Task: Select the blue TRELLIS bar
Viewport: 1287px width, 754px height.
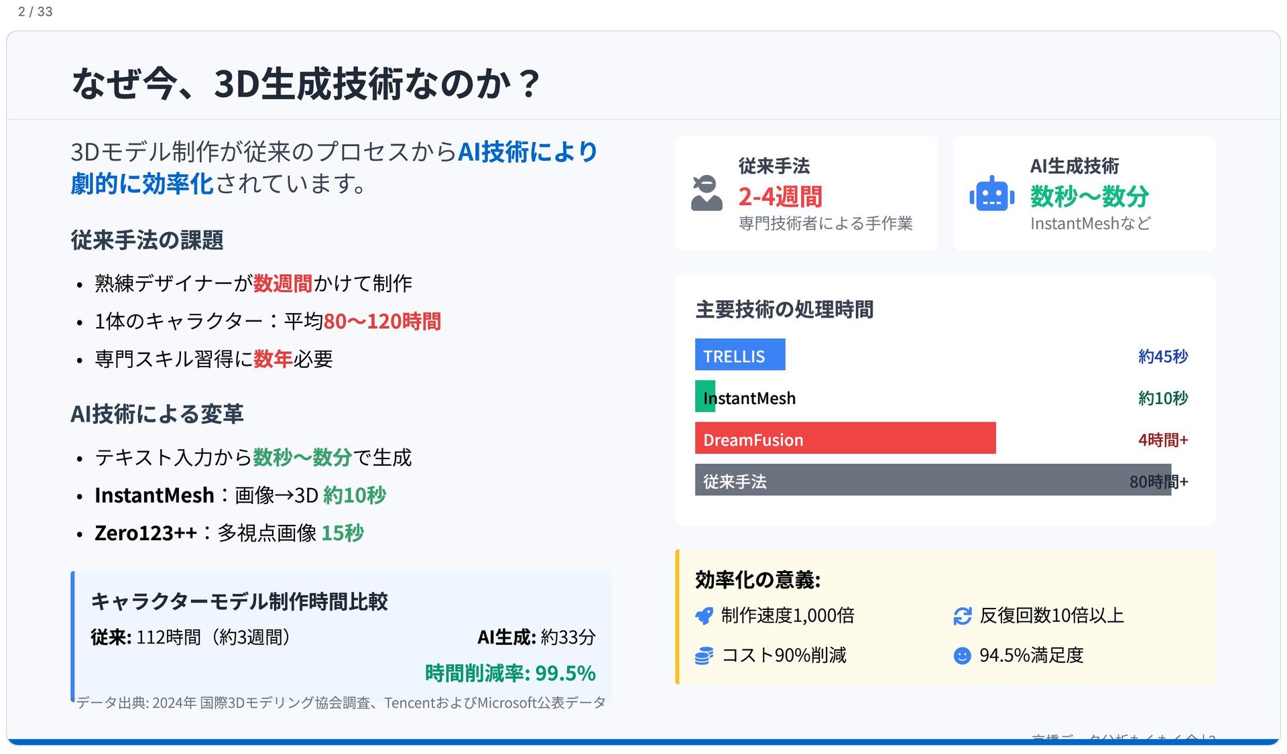Action: [740, 355]
